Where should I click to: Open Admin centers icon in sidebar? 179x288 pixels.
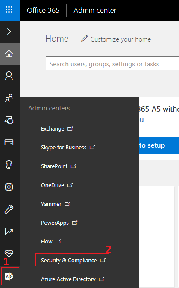coord(9,276)
